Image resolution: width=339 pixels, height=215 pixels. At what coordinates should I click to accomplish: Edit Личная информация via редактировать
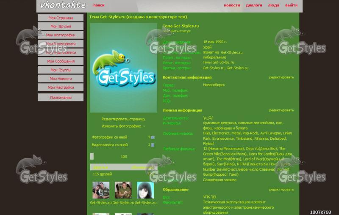point(281,110)
